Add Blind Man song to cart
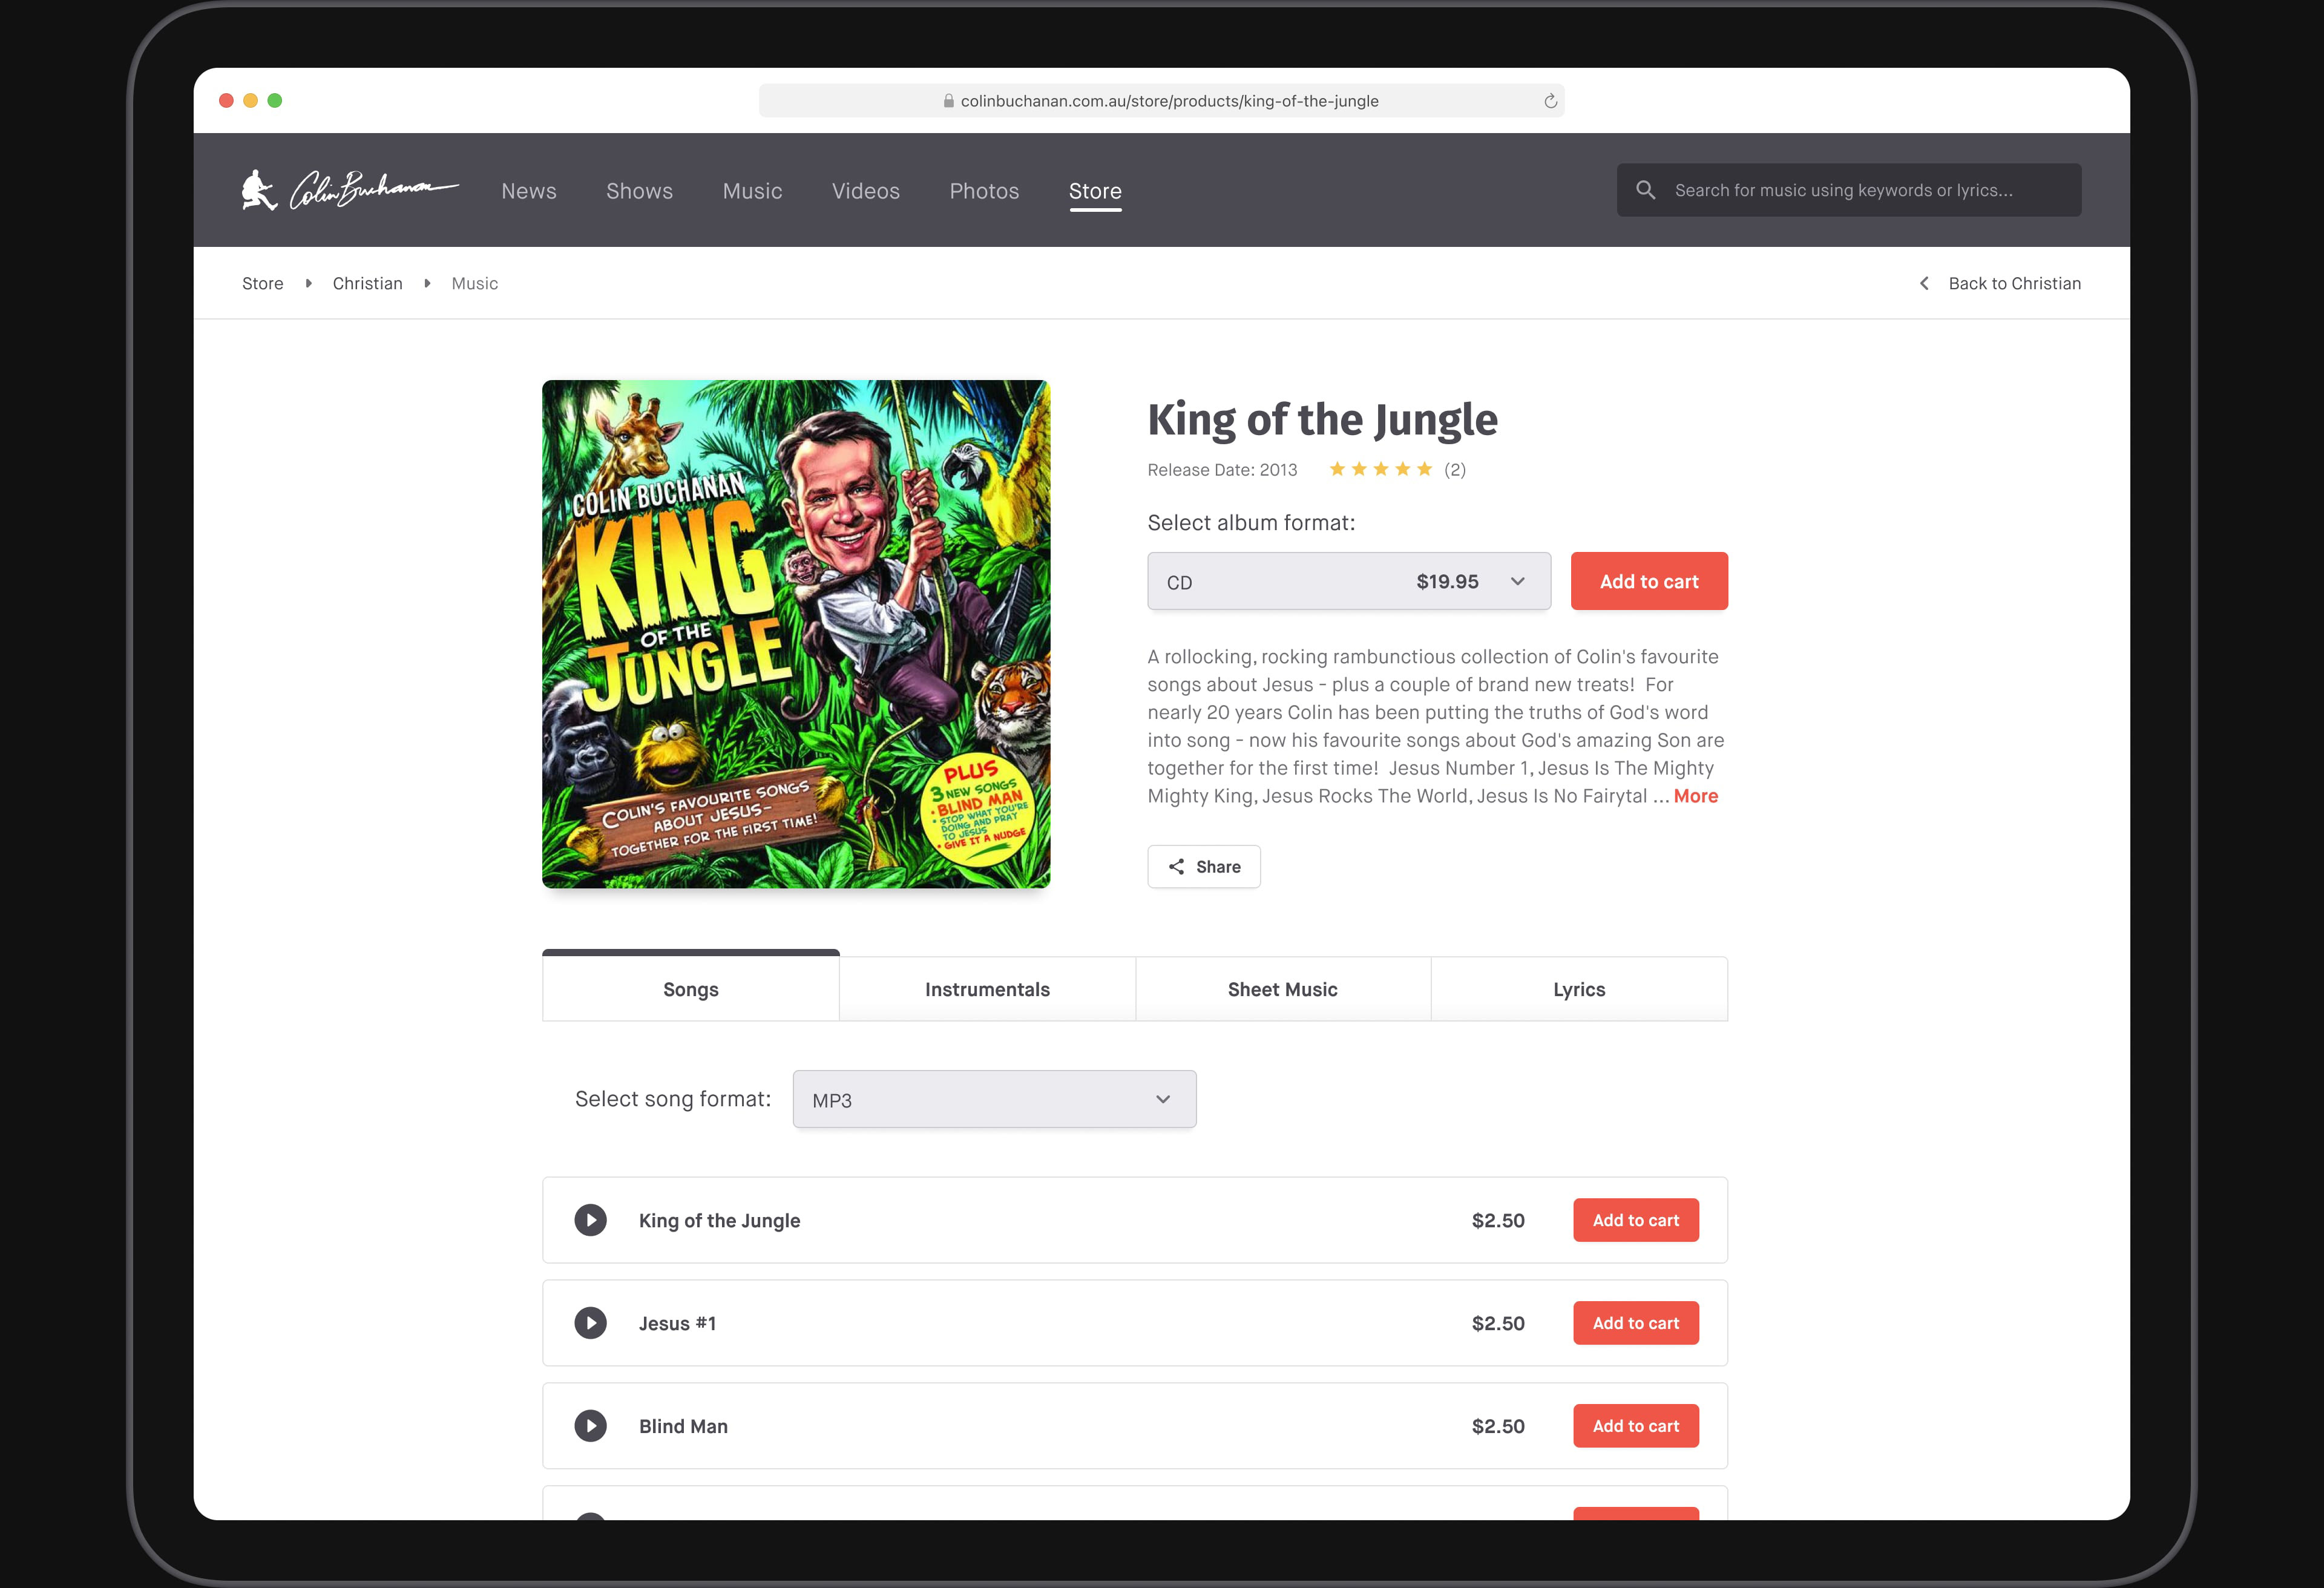 click(1636, 1426)
